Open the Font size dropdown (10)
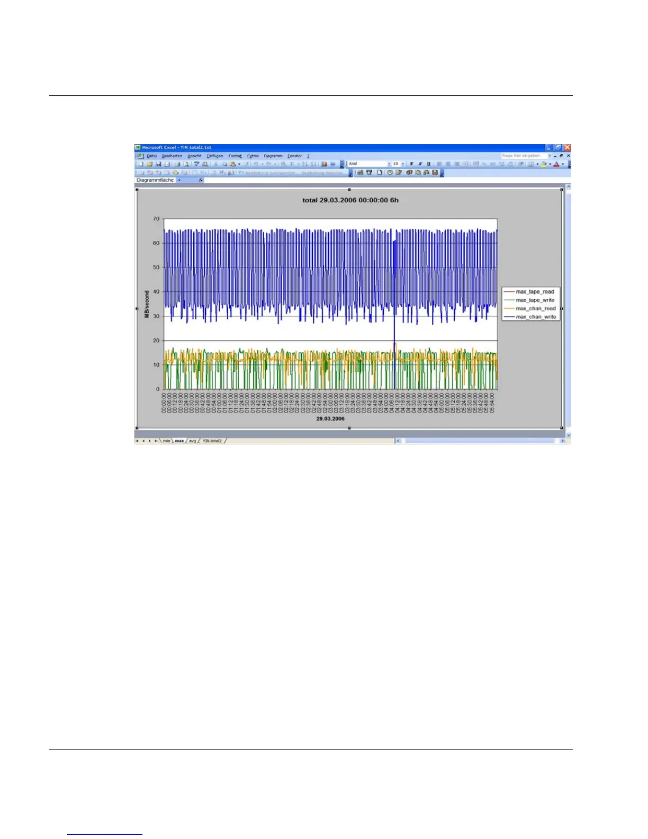Screen dimensions: 648x839 [x=403, y=164]
